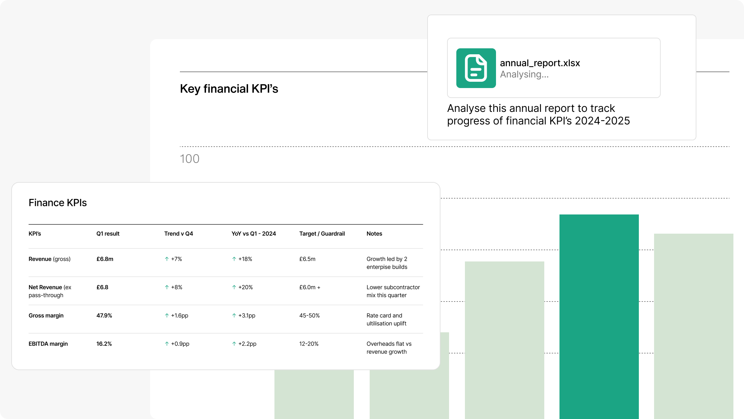This screenshot has width=744, height=419.
Task: Click Net Revenue +20% YoY arrow
Action: [234, 287]
